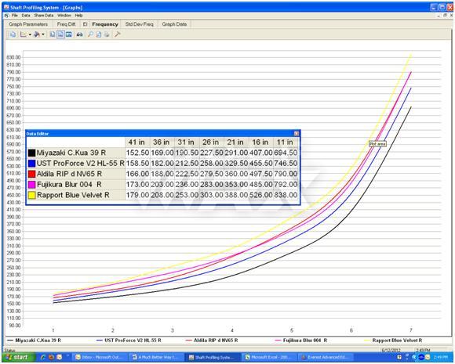
Task: Switch to the Graph Parameters tab
Action: pos(28,24)
